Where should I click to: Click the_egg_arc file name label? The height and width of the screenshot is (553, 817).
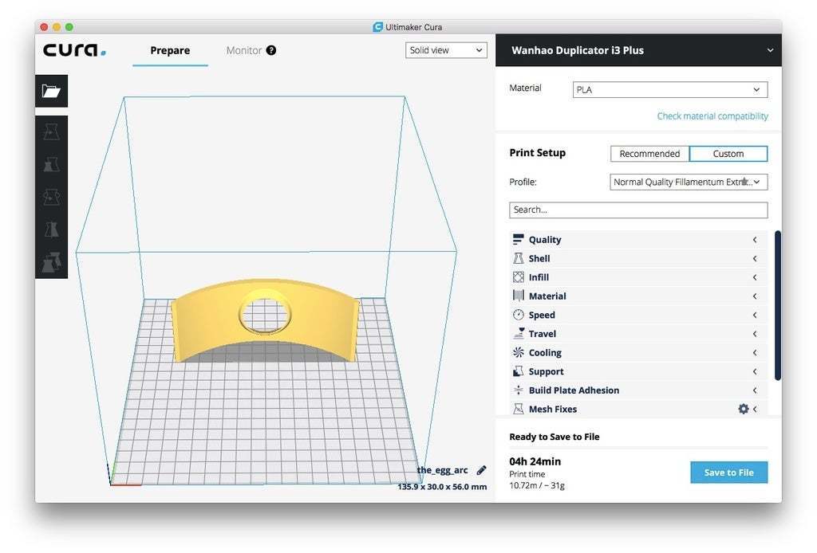(442, 470)
